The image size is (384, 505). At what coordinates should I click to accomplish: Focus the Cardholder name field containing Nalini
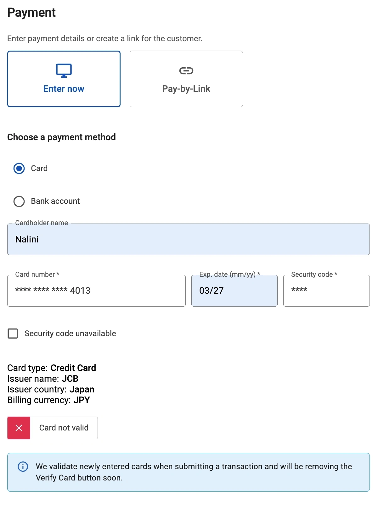[188, 239]
